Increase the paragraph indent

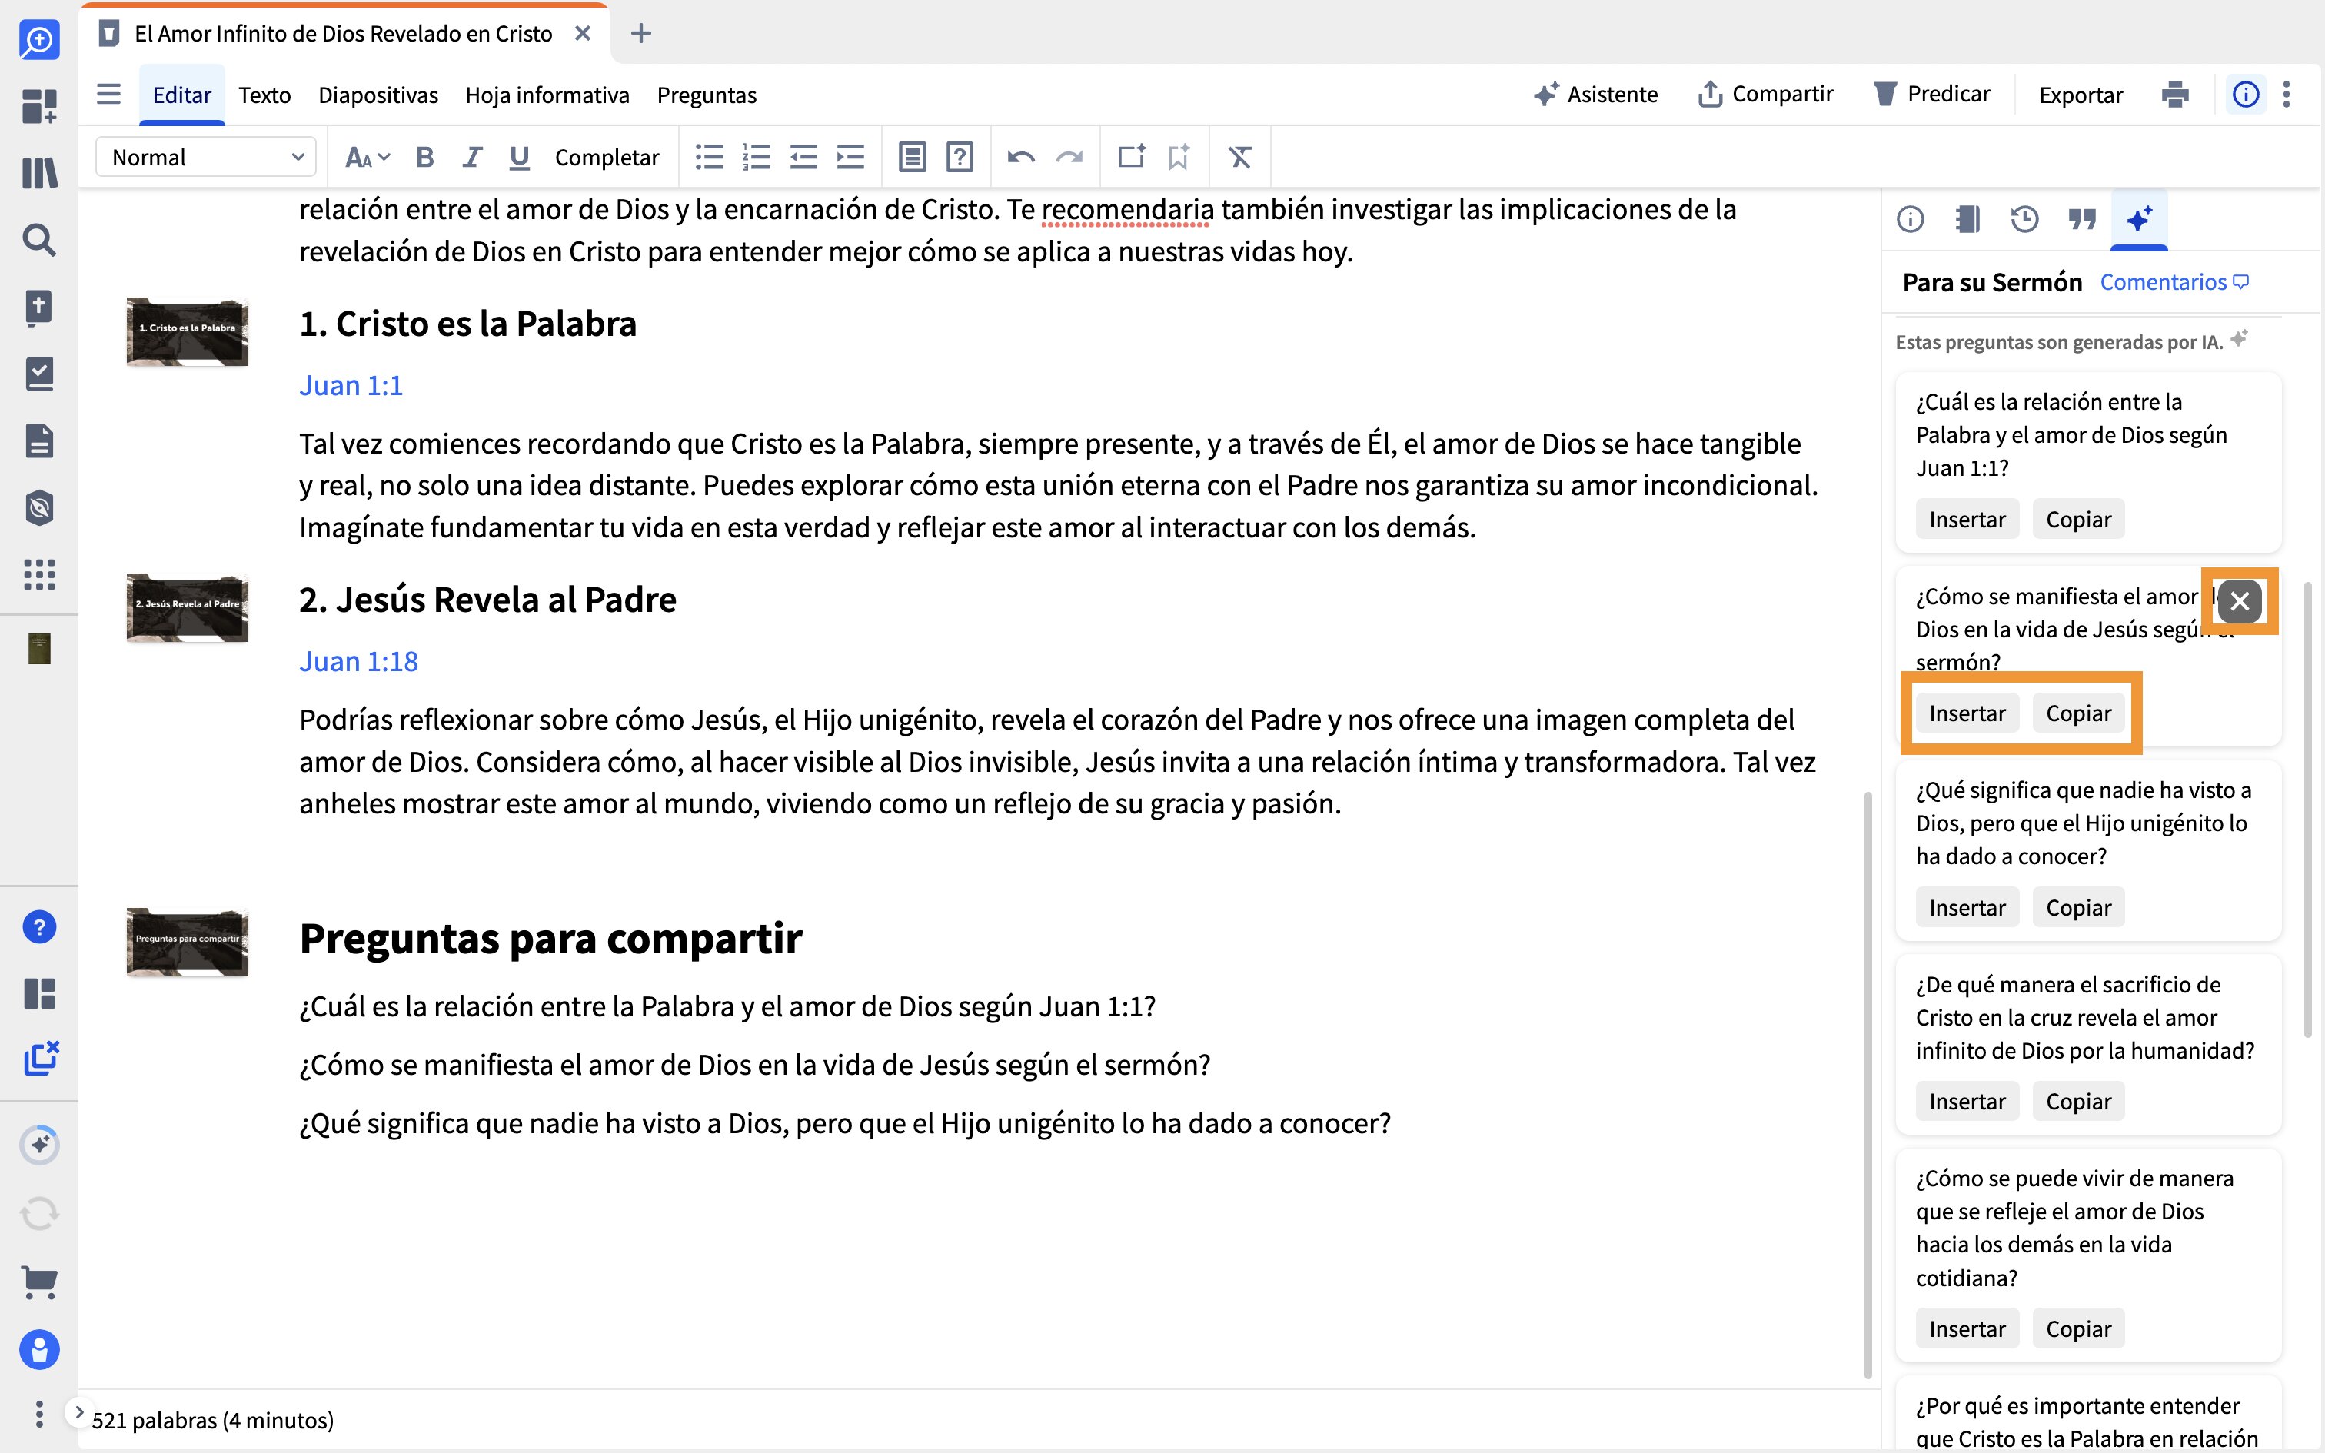(850, 157)
